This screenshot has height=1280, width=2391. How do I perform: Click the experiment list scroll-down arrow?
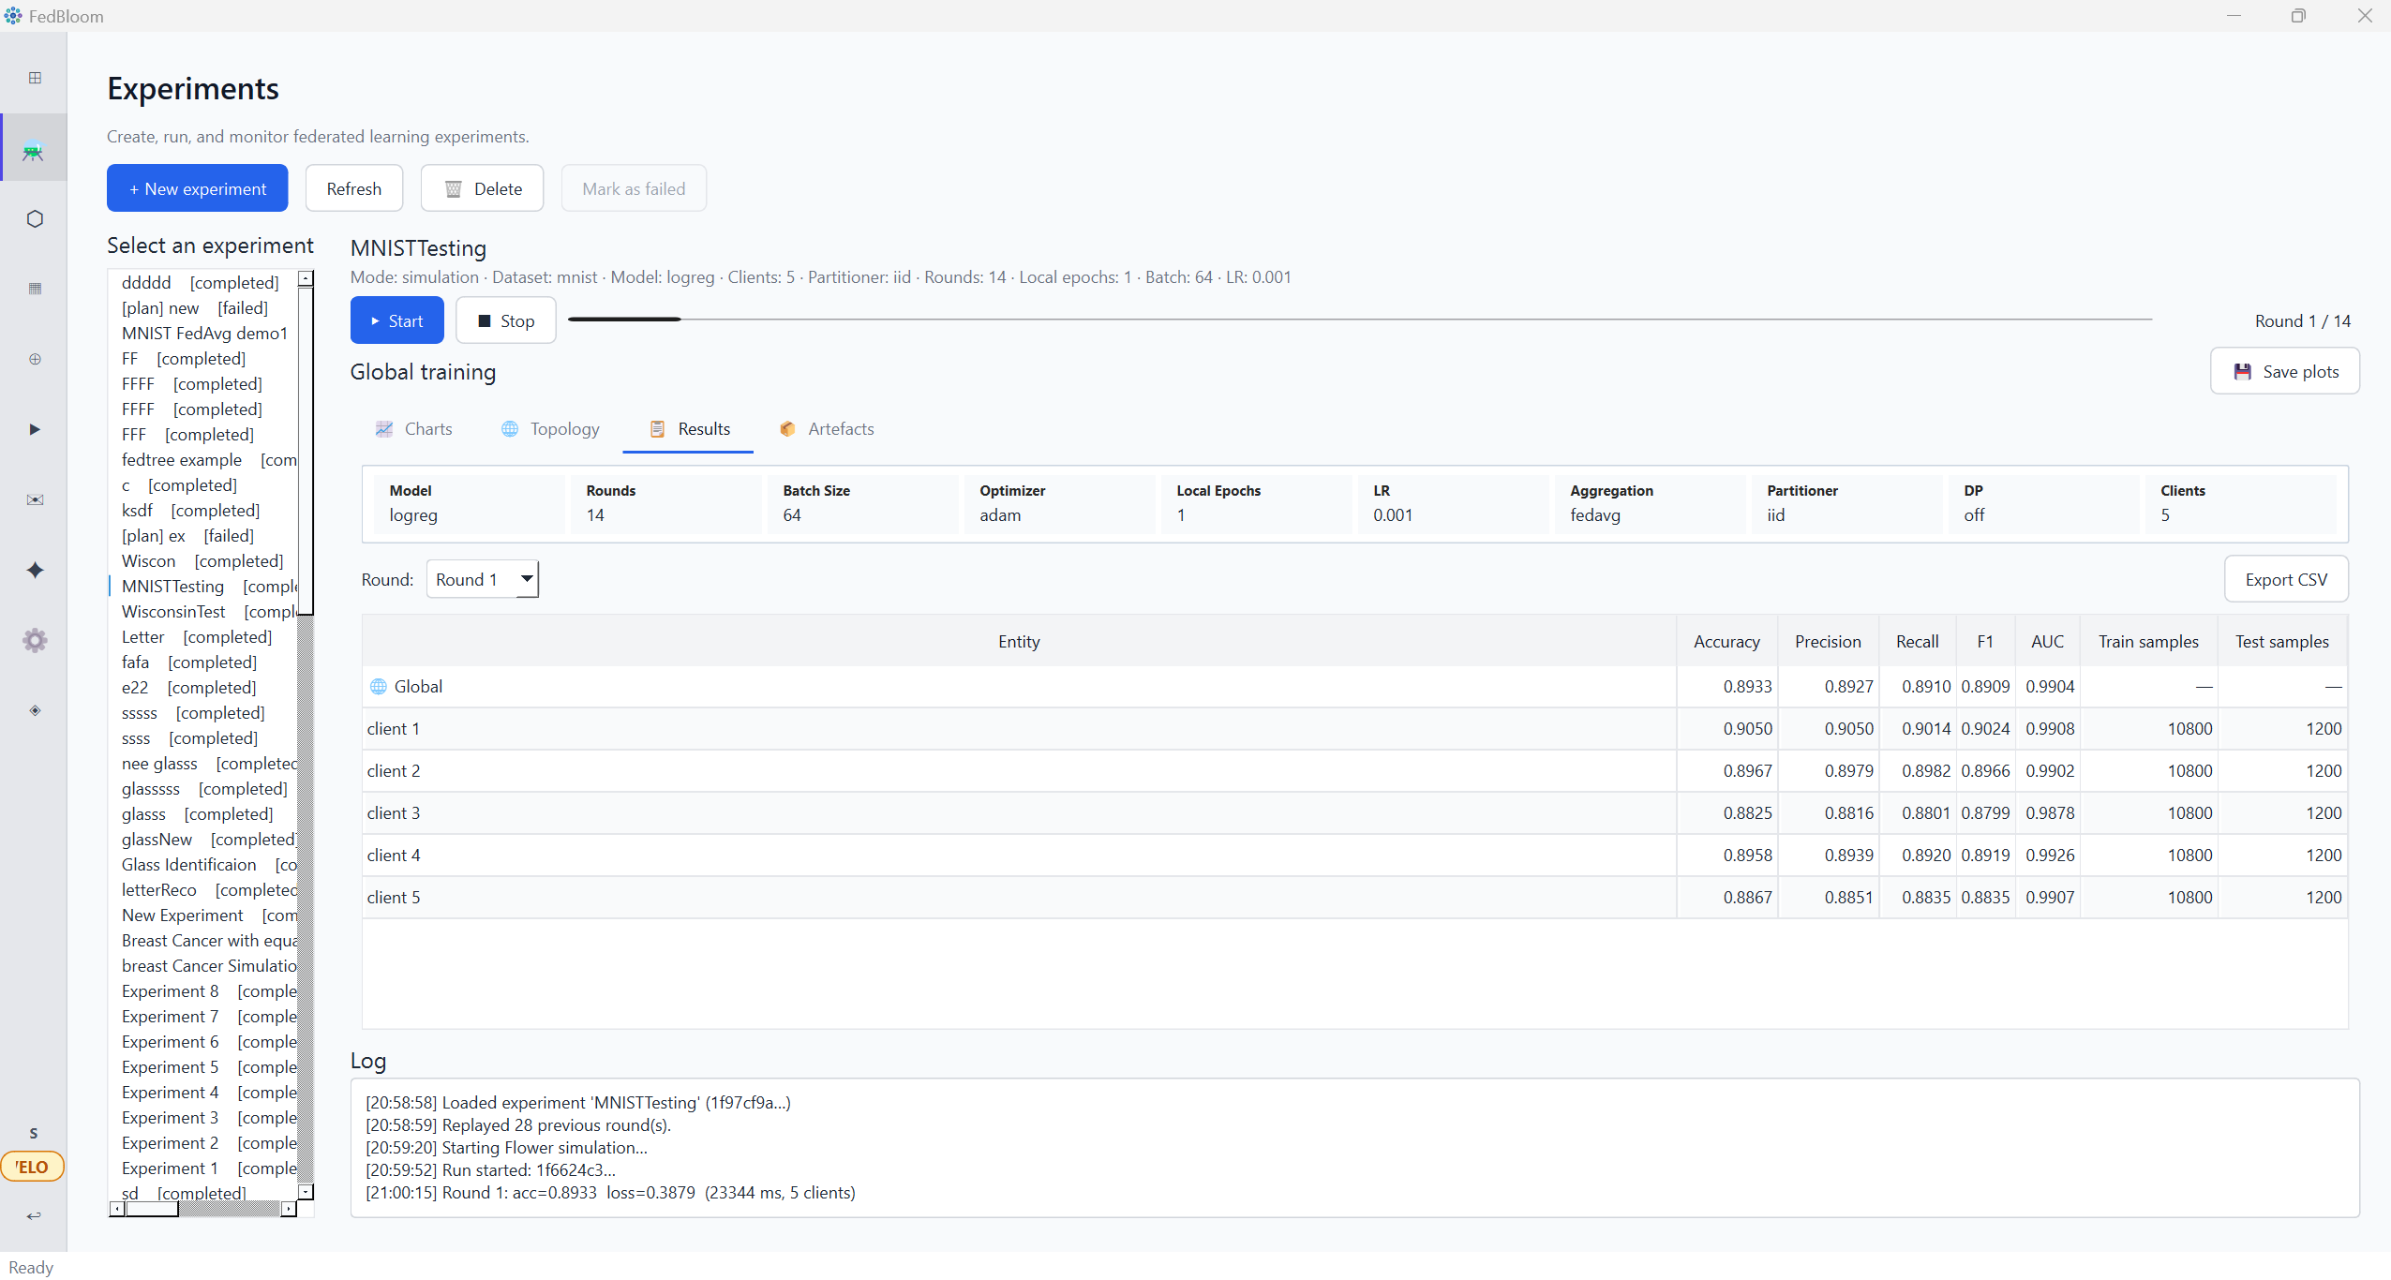(x=306, y=1192)
